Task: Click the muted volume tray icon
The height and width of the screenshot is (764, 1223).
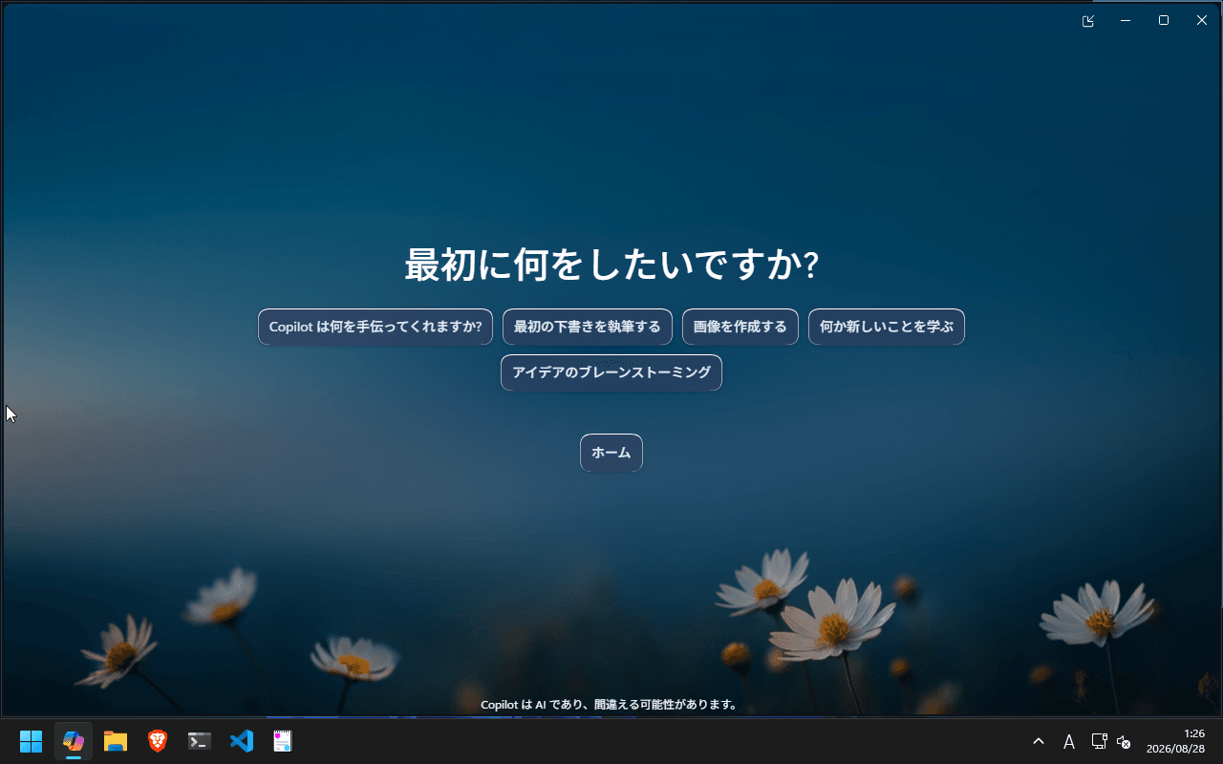Action: coord(1124,742)
